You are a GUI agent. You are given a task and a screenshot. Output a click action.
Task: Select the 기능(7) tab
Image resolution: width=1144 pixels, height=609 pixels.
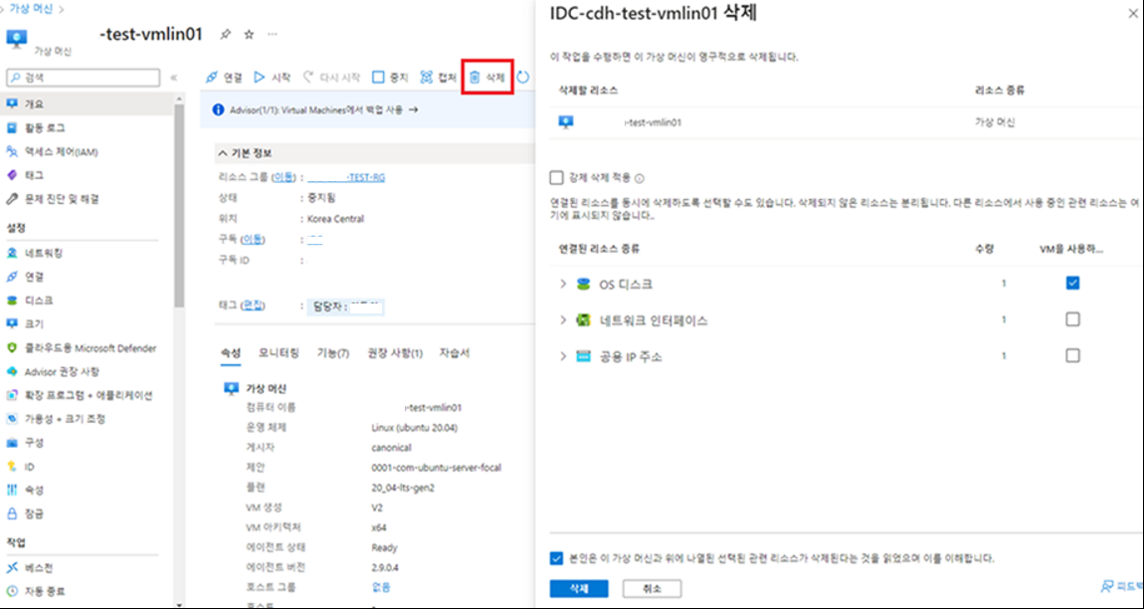click(x=332, y=353)
